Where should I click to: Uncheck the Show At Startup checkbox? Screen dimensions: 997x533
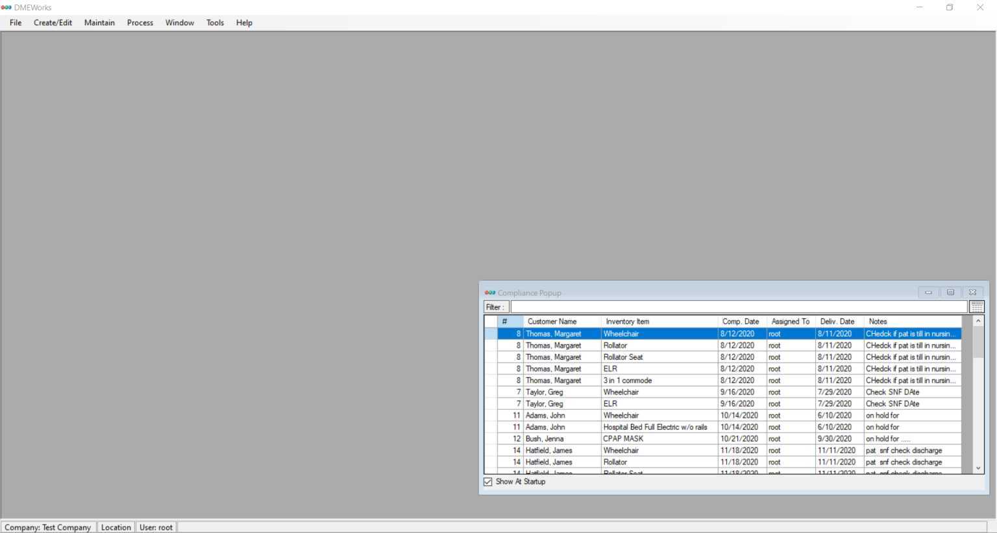pos(488,482)
